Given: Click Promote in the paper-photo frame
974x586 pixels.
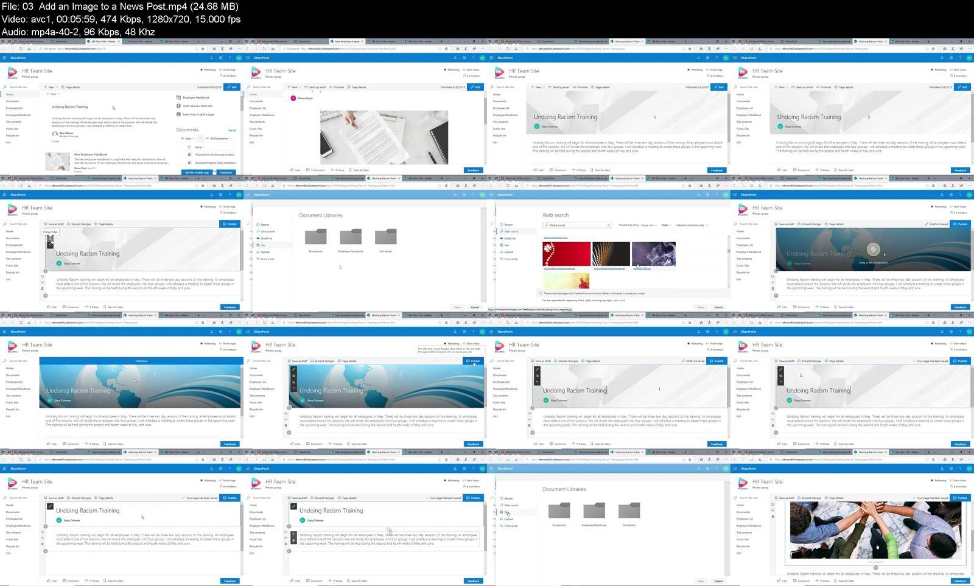Looking at the screenshot, I should (337, 87).
